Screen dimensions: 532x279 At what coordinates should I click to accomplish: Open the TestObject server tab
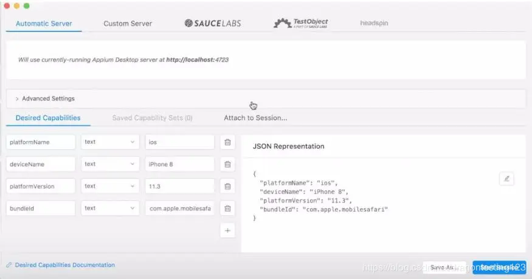tap(301, 23)
